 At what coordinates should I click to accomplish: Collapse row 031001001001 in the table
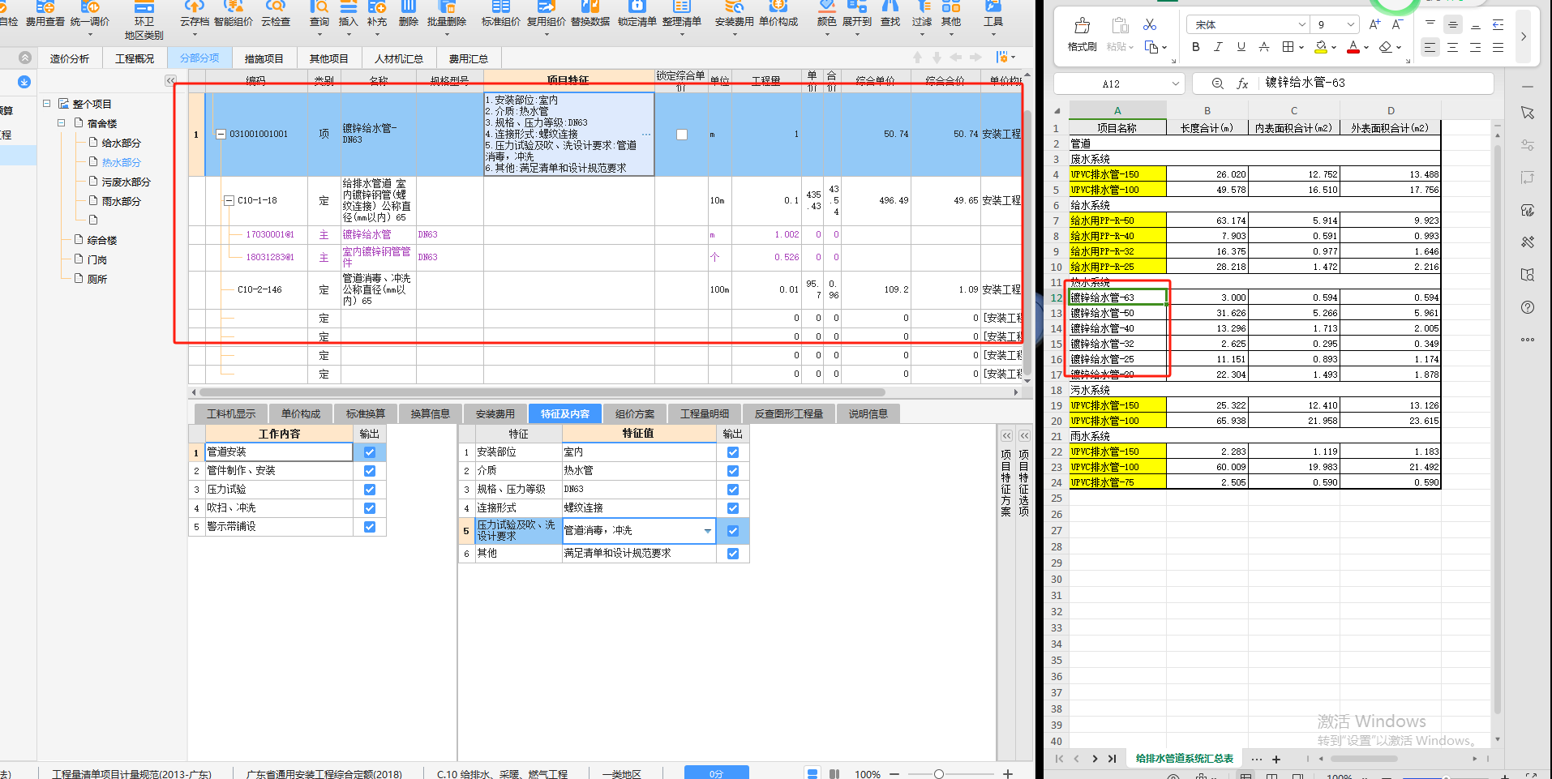point(221,135)
